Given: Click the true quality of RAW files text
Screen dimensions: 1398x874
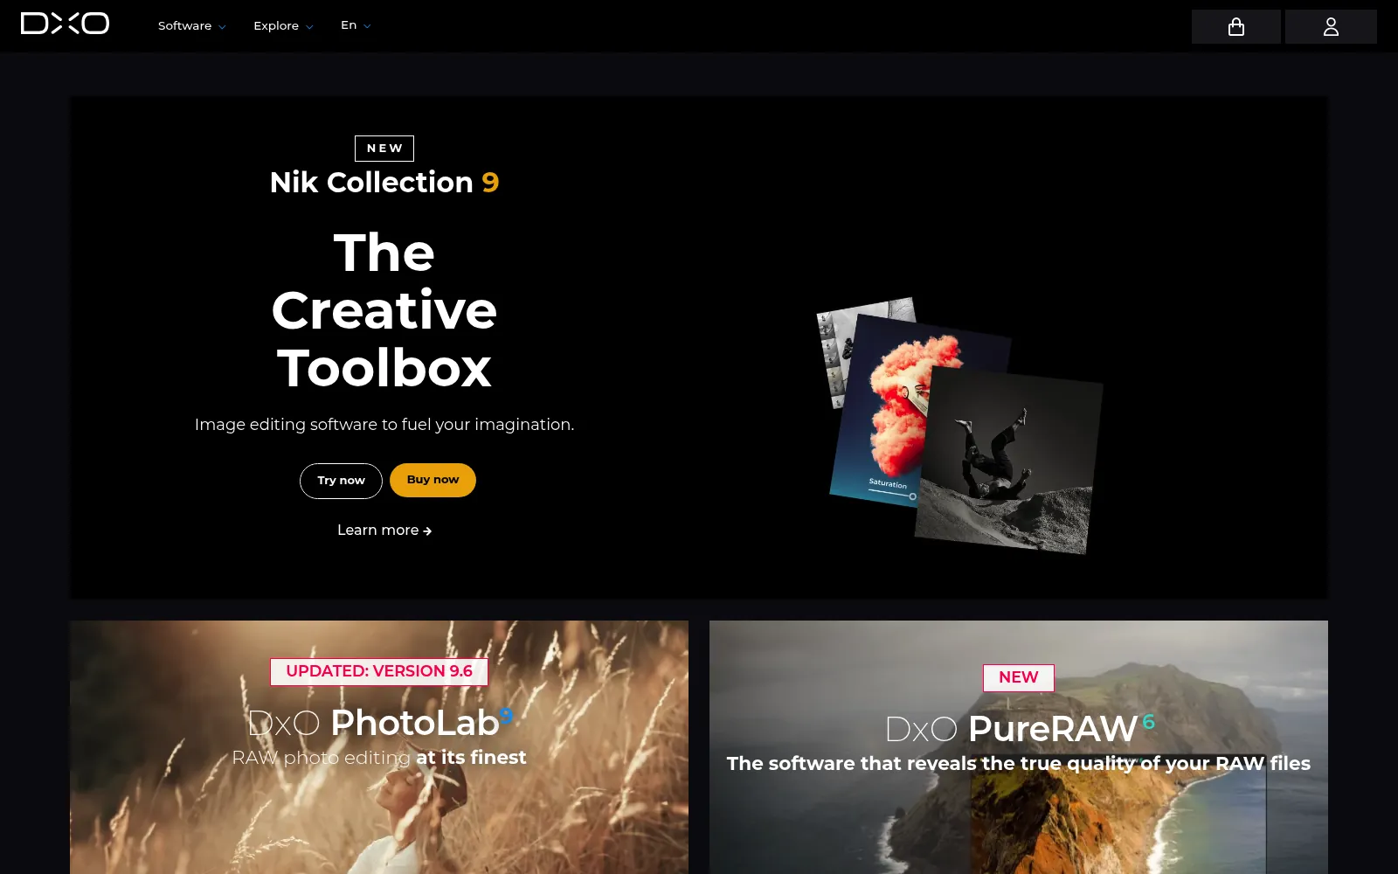Looking at the screenshot, I should click(1019, 764).
